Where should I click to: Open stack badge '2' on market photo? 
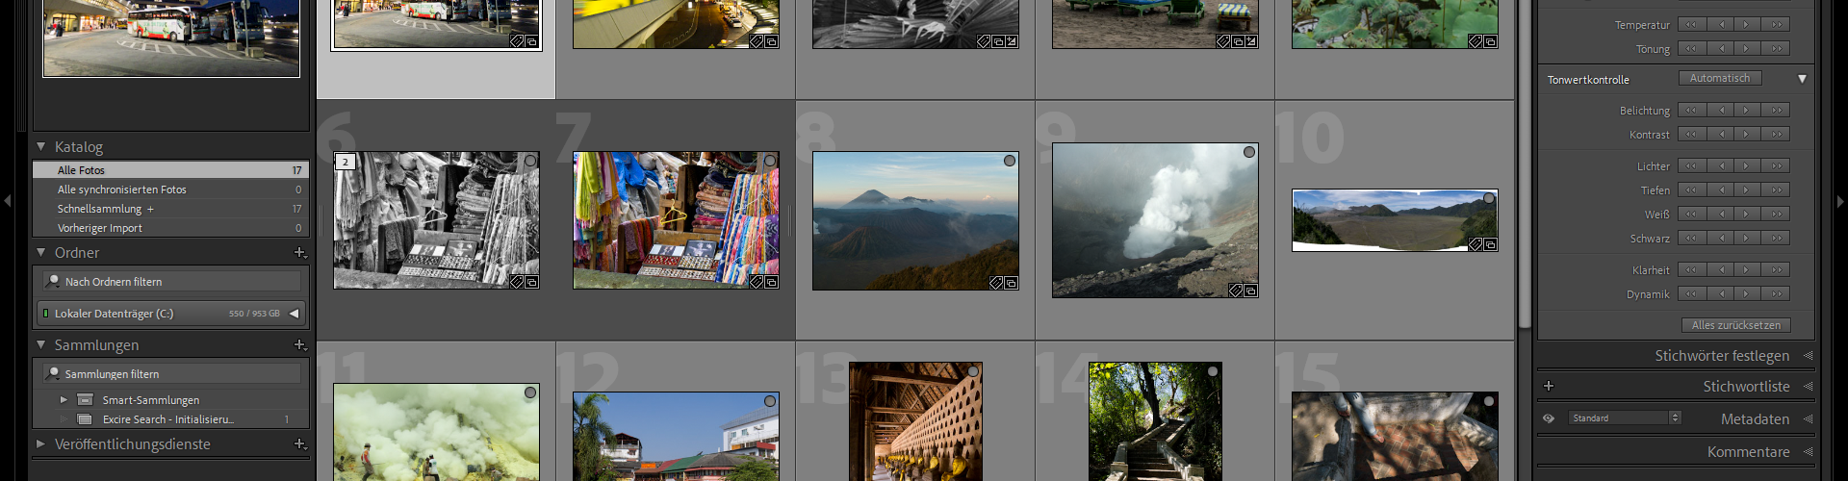345,162
